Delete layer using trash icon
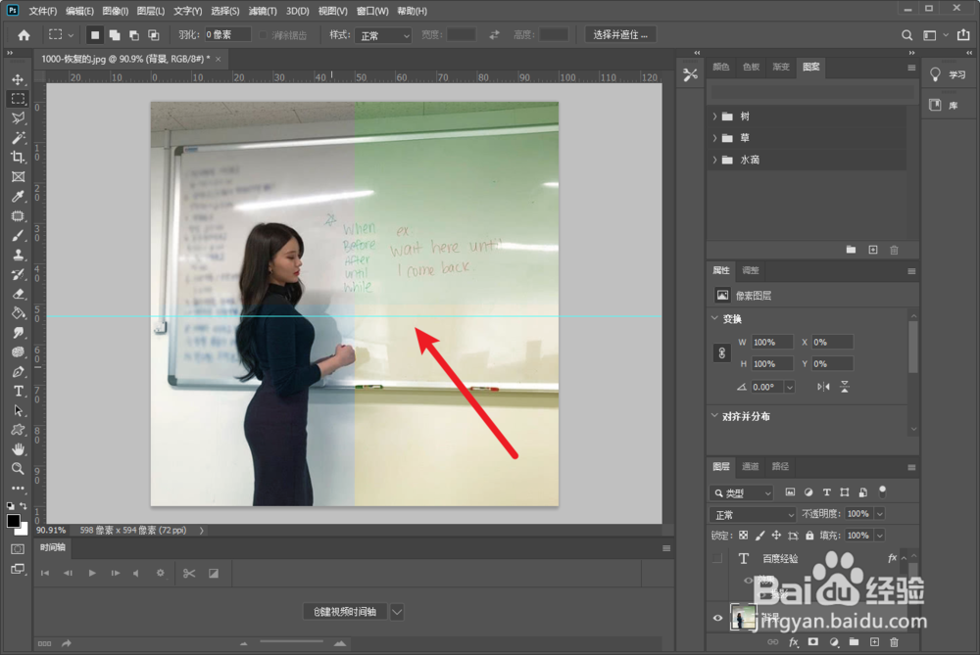Screen dimensions: 980x655 894,641
